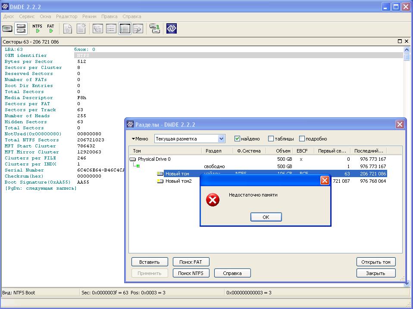This screenshot has height=309, width=413.
Task: Enable the 'таблицы' checkbox
Action: tap(271, 139)
